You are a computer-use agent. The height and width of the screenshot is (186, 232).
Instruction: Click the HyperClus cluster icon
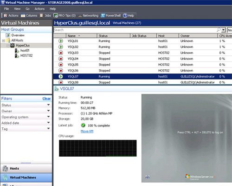[13, 46]
